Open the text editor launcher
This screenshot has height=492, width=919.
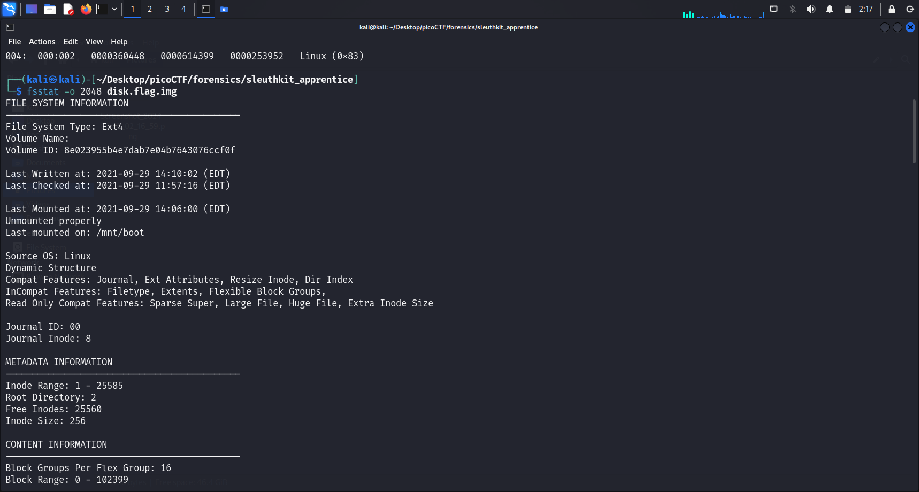tap(68, 9)
